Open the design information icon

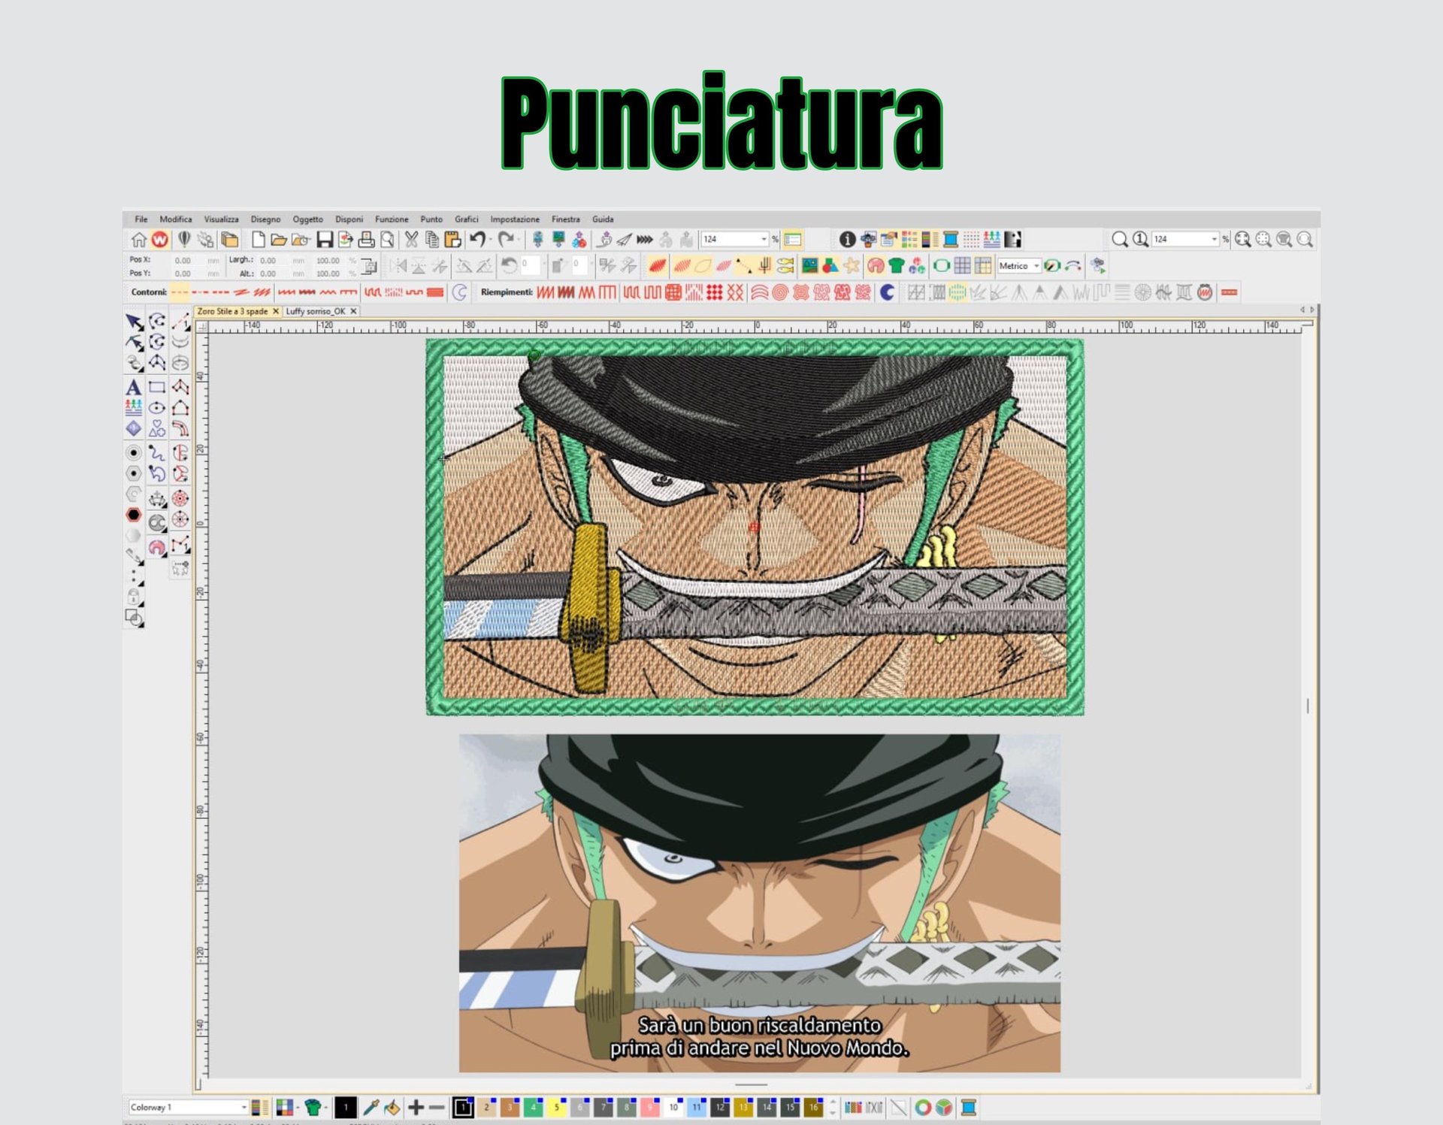click(847, 240)
